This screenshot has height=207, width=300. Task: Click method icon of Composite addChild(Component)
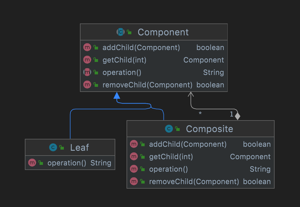134,144
